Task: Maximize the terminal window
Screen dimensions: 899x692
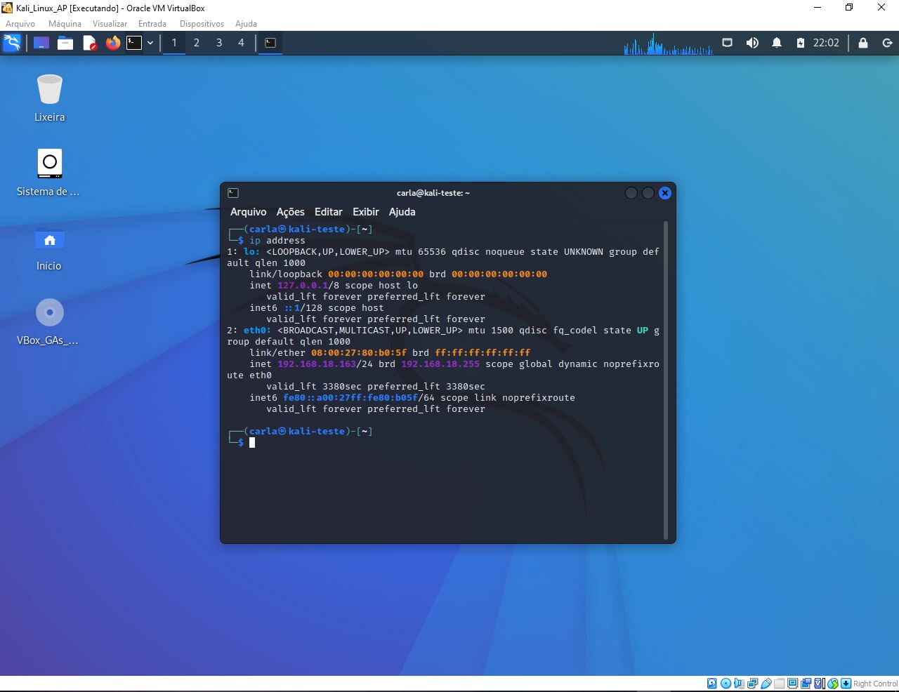Action: click(x=648, y=193)
